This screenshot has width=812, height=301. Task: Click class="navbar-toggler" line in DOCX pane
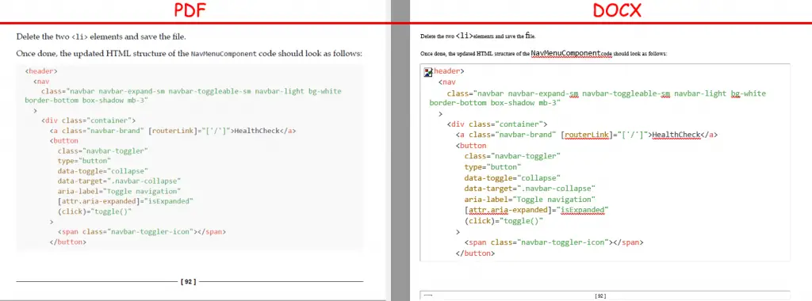512,156
